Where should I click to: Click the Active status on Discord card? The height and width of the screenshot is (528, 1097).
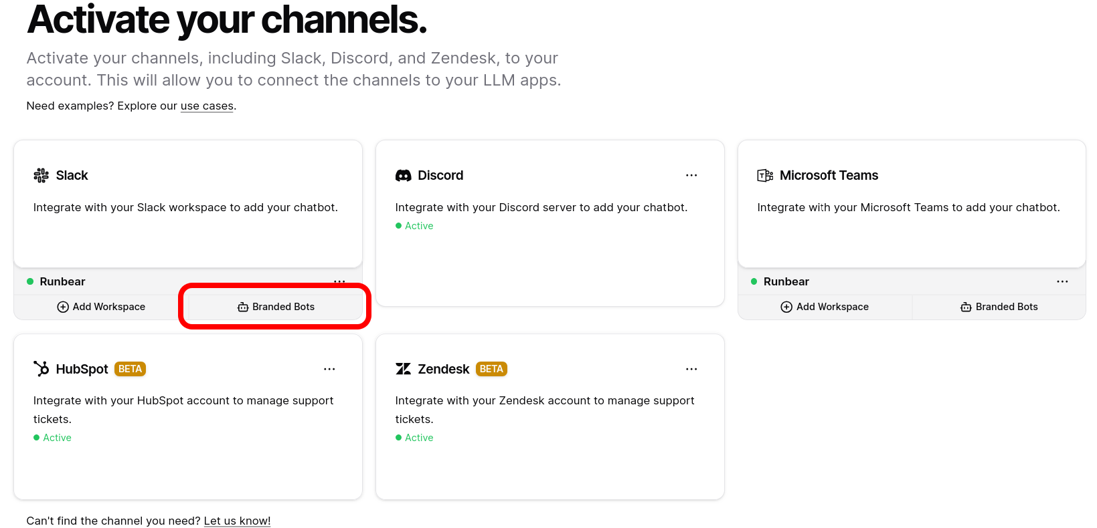point(414,226)
